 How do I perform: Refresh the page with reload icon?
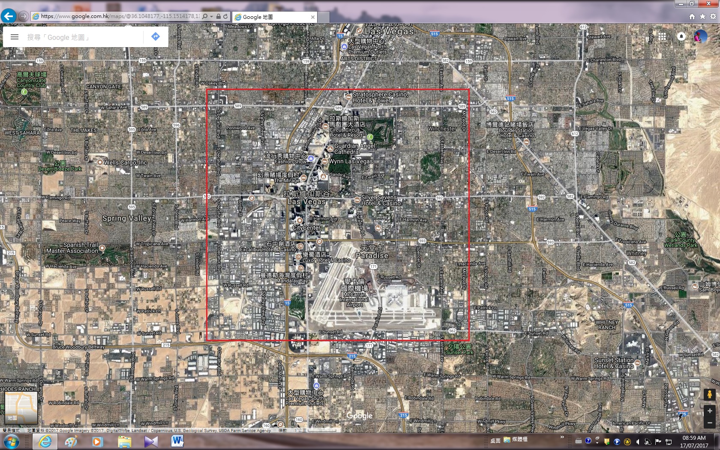coord(225,16)
